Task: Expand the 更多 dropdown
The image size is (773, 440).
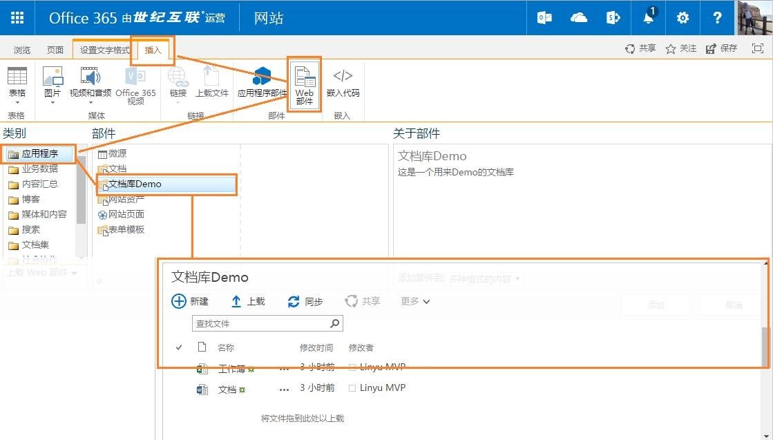Action: click(x=416, y=301)
